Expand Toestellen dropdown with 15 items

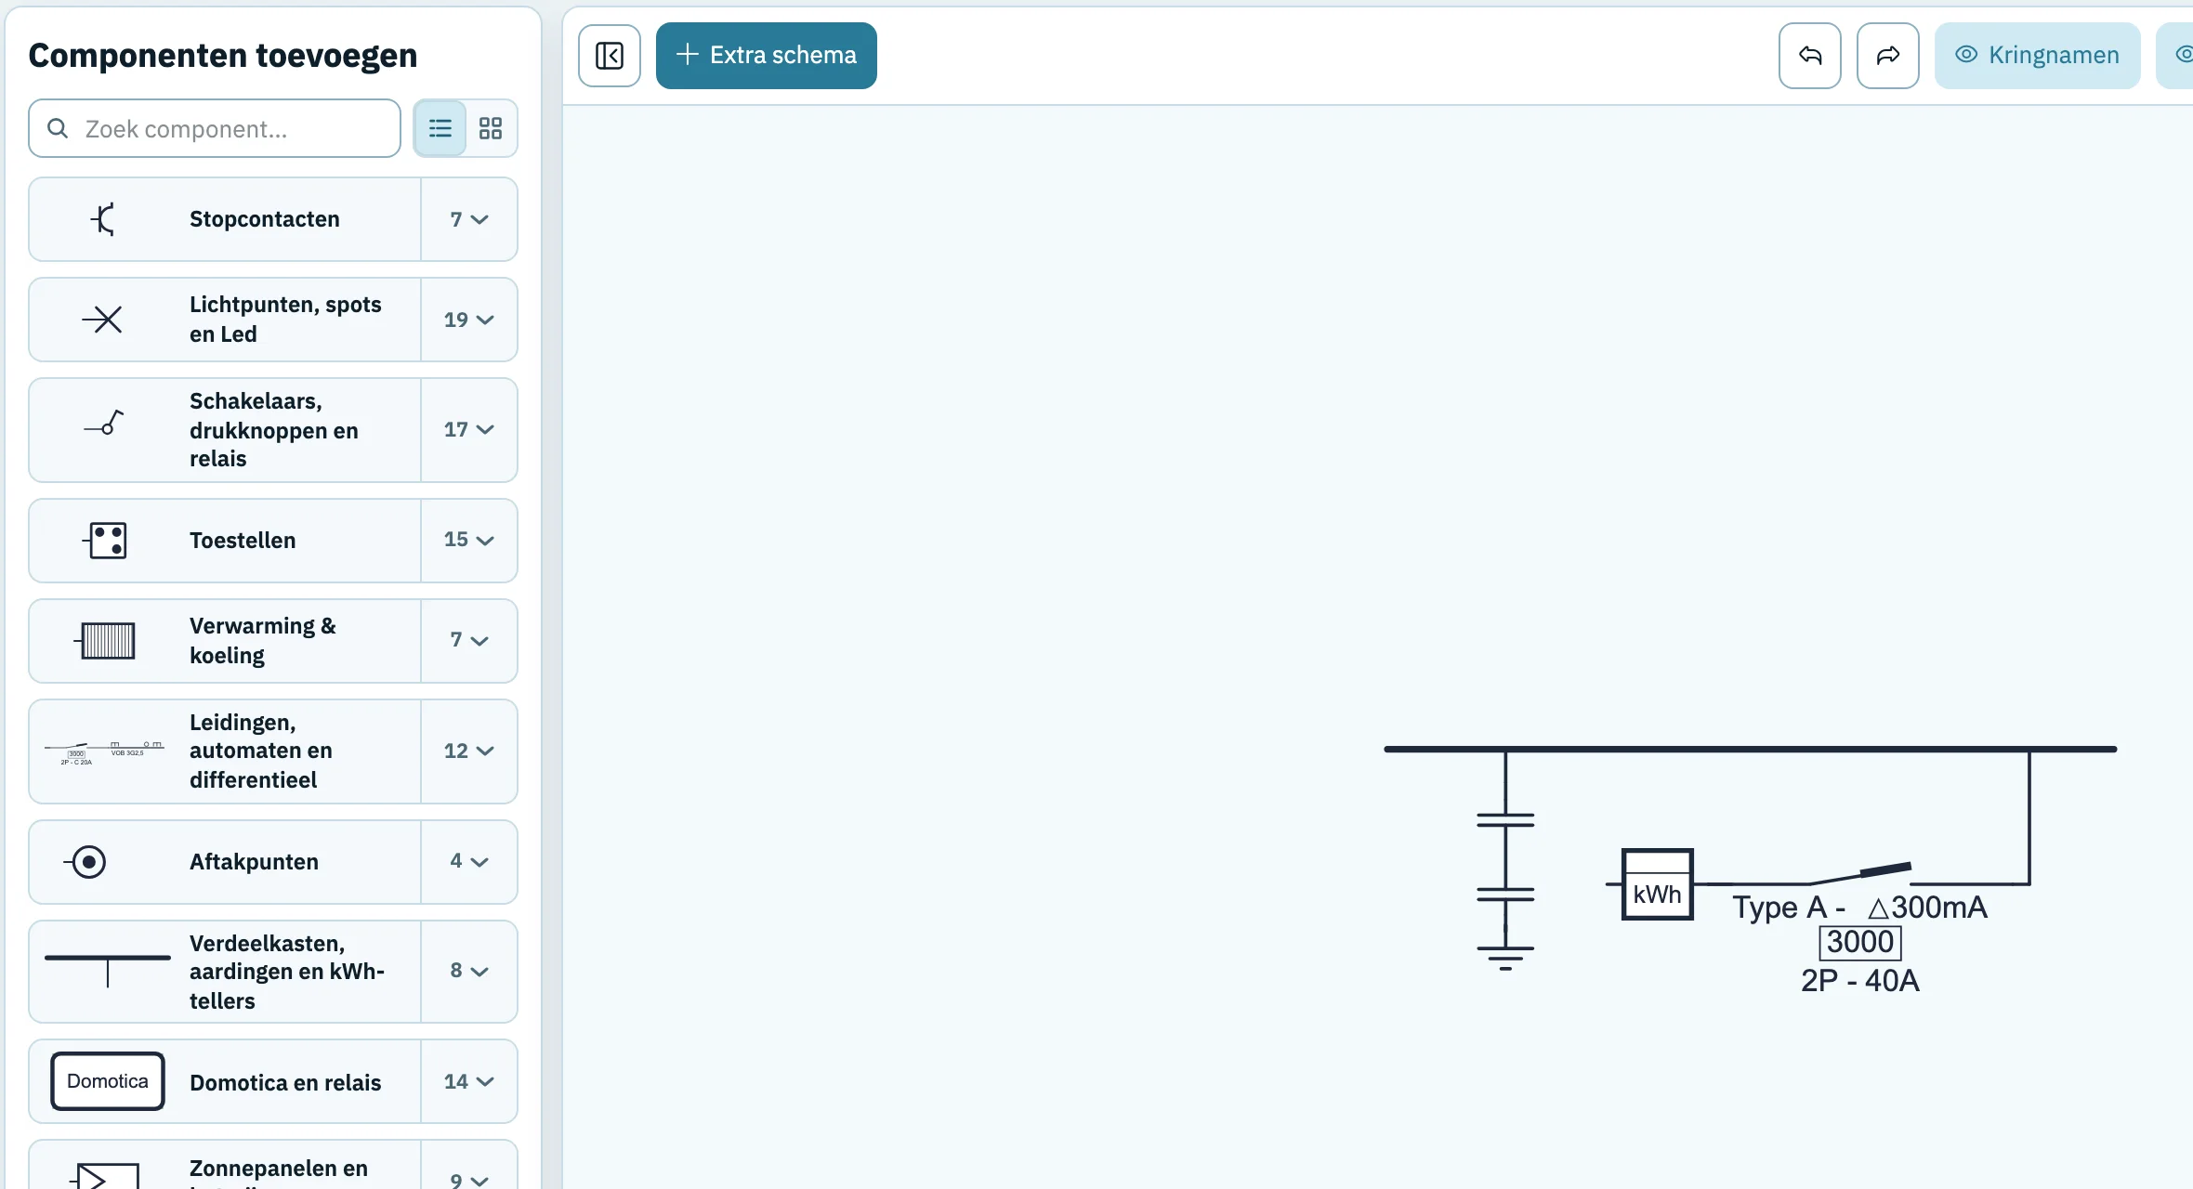click(x=469, y=541)
